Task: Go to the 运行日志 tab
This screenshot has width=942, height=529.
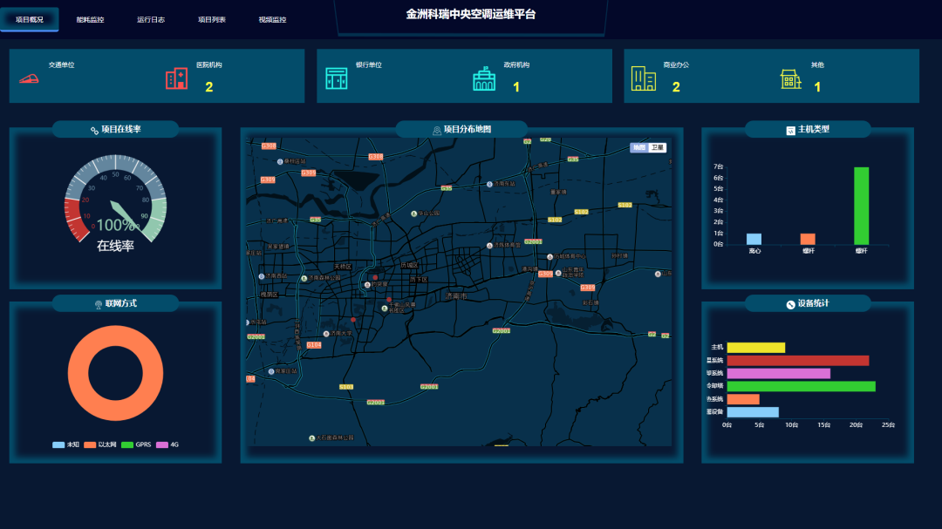Action: point(151,19)
